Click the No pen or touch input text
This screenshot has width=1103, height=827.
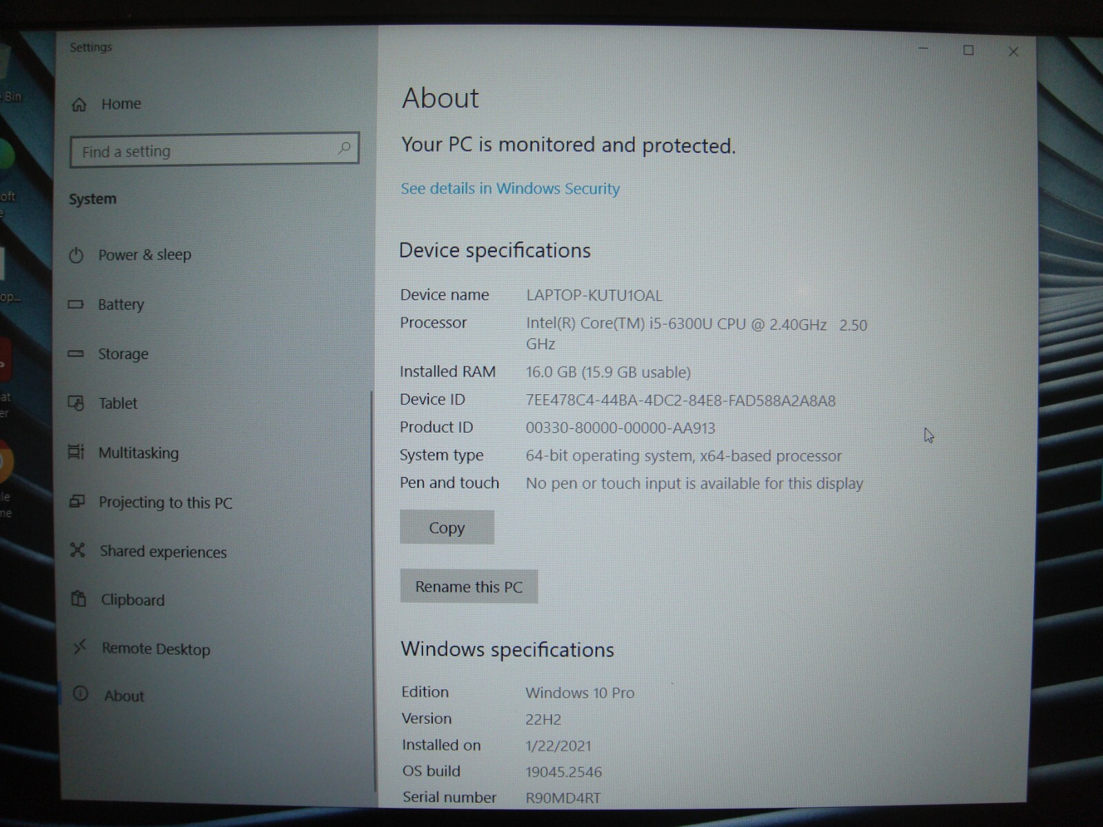694,484
